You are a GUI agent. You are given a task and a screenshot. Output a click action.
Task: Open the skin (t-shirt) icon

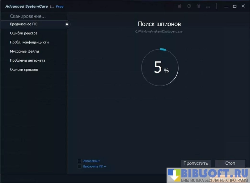199,6
